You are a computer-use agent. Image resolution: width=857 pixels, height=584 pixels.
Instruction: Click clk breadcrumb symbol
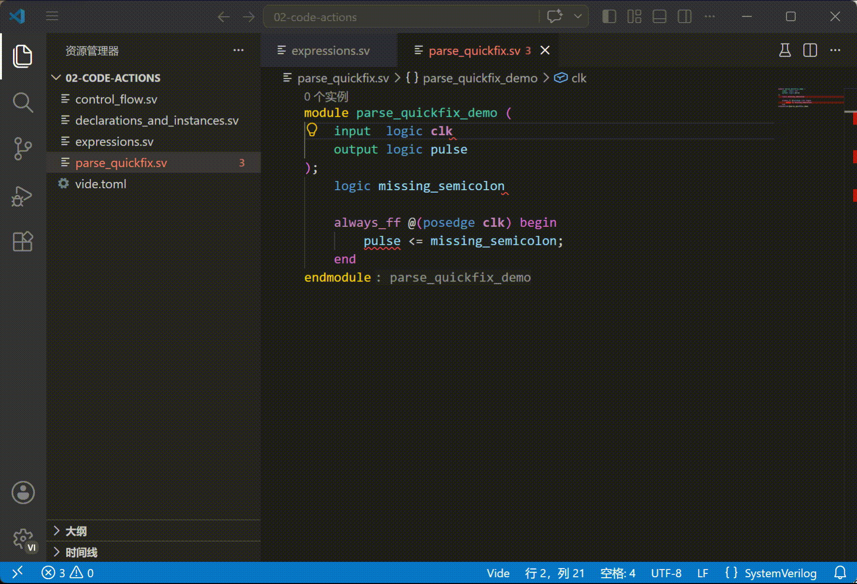click(579, 78)
